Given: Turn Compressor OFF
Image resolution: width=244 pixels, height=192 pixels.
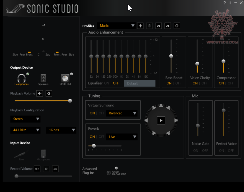Looking at the screenshot, I should tap(231, 83).
